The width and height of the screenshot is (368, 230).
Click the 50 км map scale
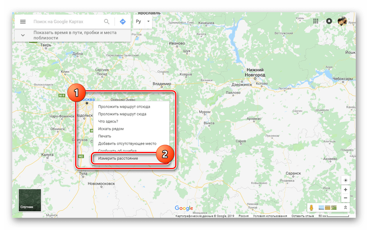pyautogui.click(x=334, y=216)
